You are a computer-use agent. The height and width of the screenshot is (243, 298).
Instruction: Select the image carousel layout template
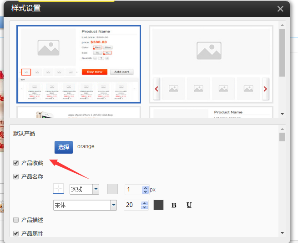211,64
